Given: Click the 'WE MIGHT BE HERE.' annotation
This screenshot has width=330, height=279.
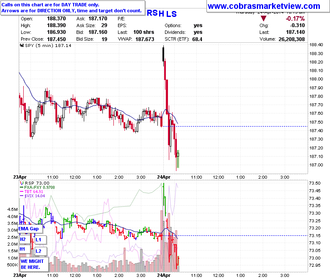Looking at the screenshot, I should [34, 264].
